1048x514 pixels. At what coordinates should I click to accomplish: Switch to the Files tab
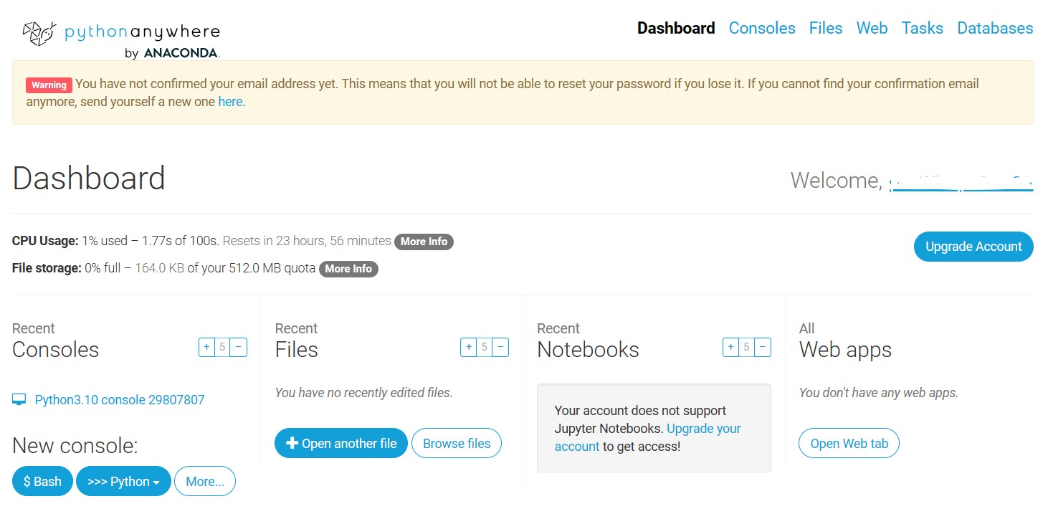point(826,28)
